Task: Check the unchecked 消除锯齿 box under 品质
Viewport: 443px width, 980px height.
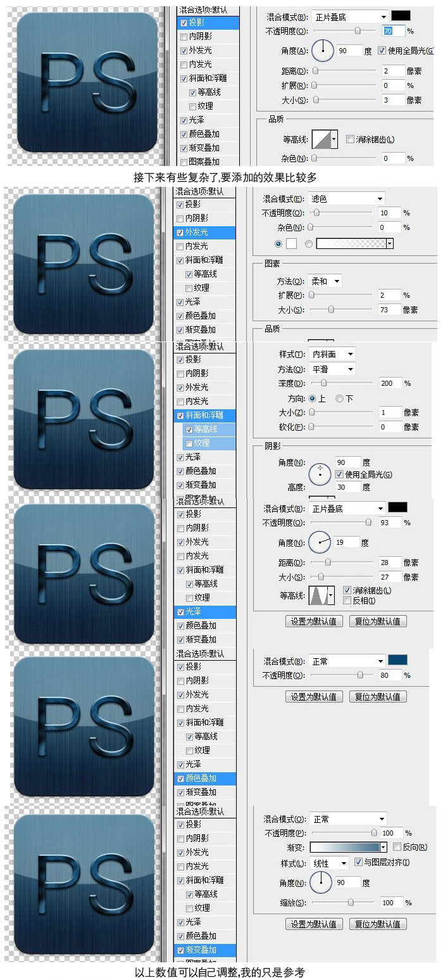Action: click(350, 139)
